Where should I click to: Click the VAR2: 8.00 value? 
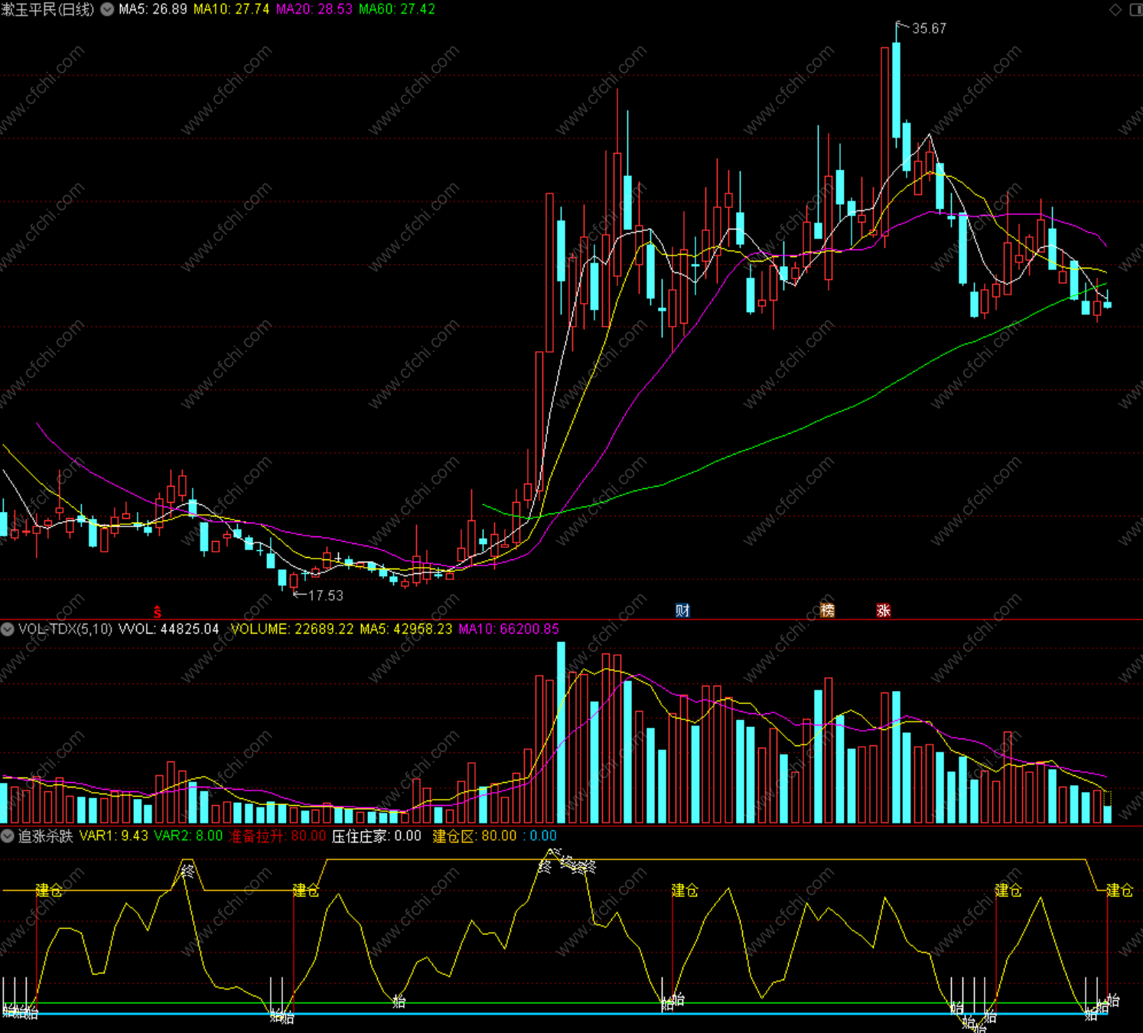click(x=188, y=836)
